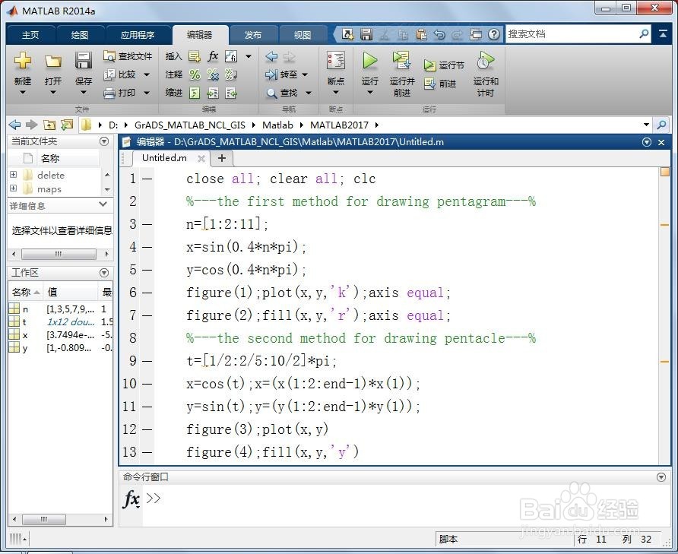Expand the delete folder tree node

(14, 174)
